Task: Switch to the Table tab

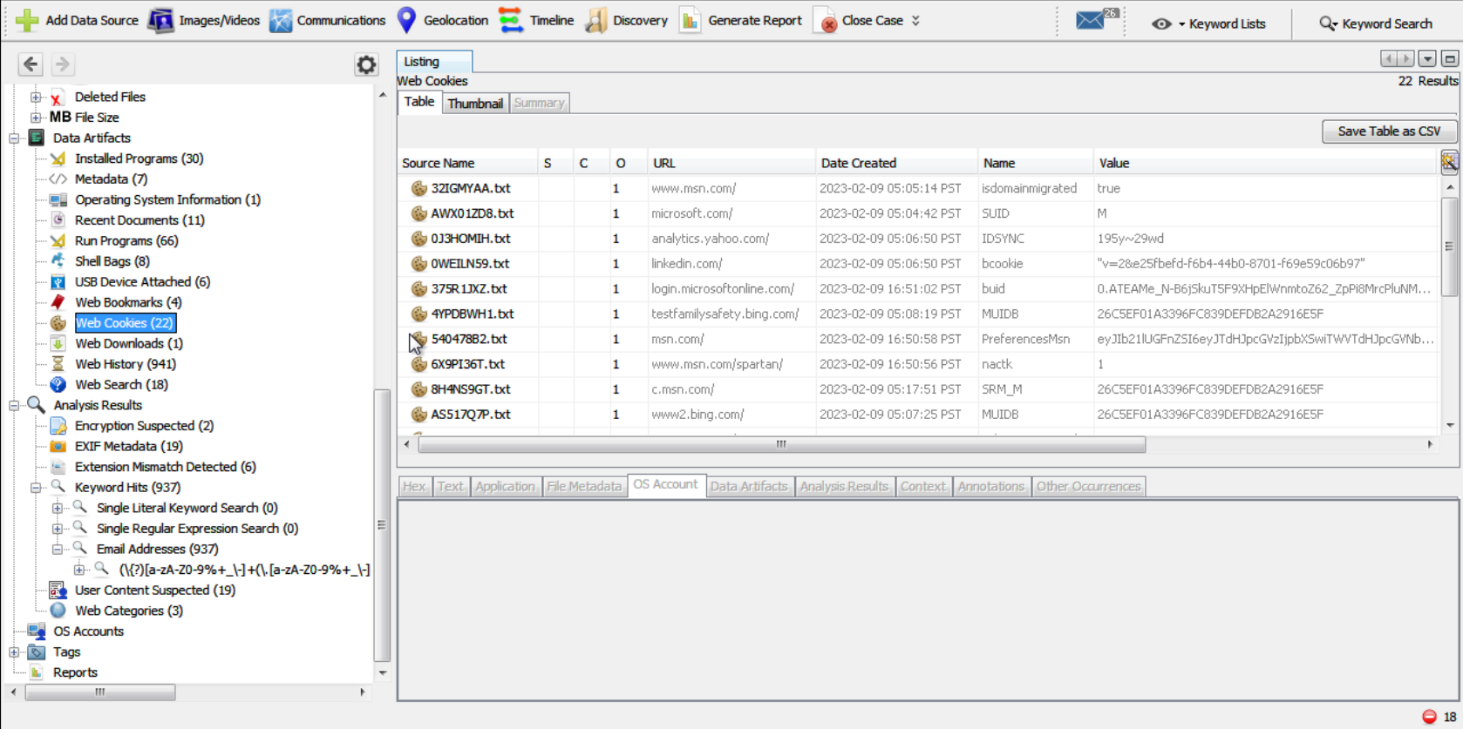Action: coord(419,102)
